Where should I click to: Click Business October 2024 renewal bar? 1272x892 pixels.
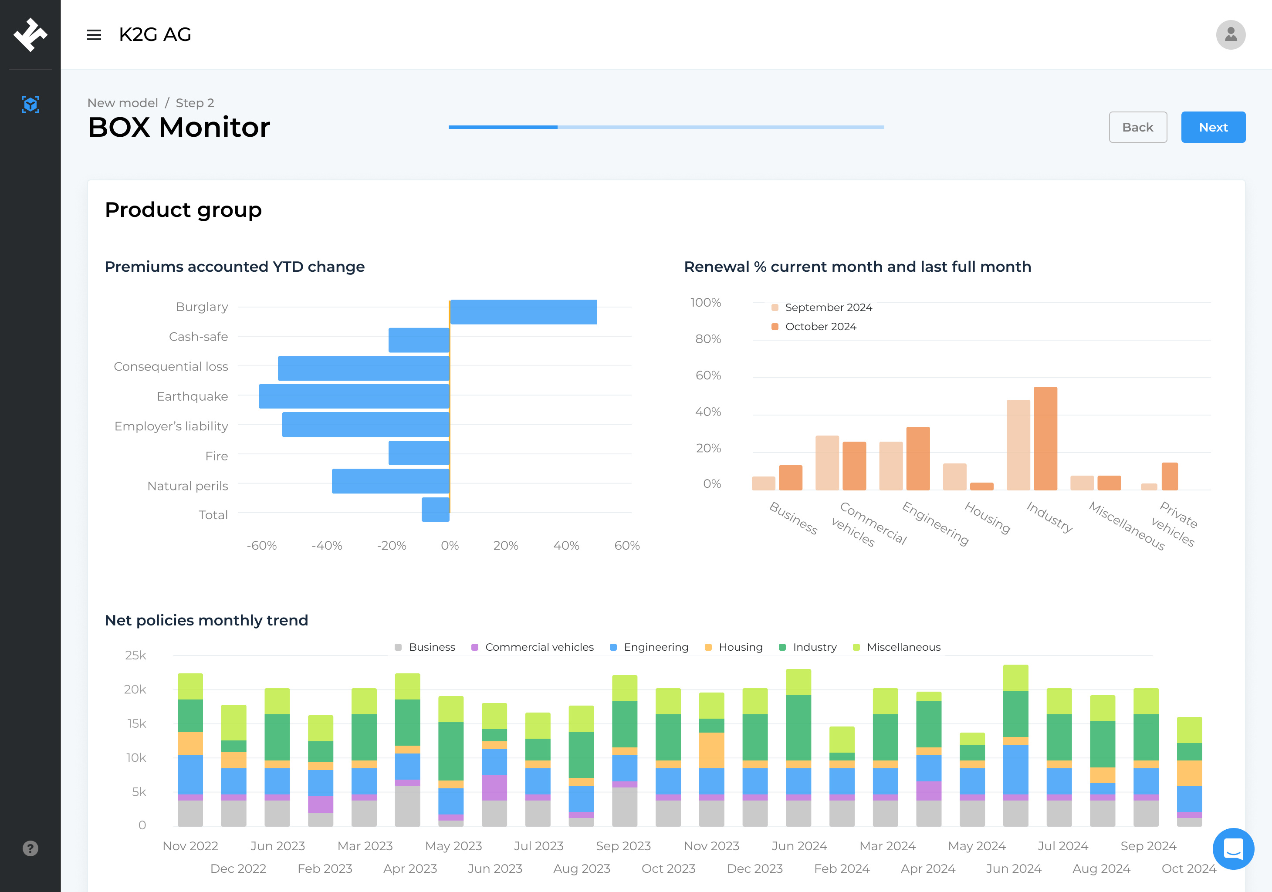[x=791, y=478]
